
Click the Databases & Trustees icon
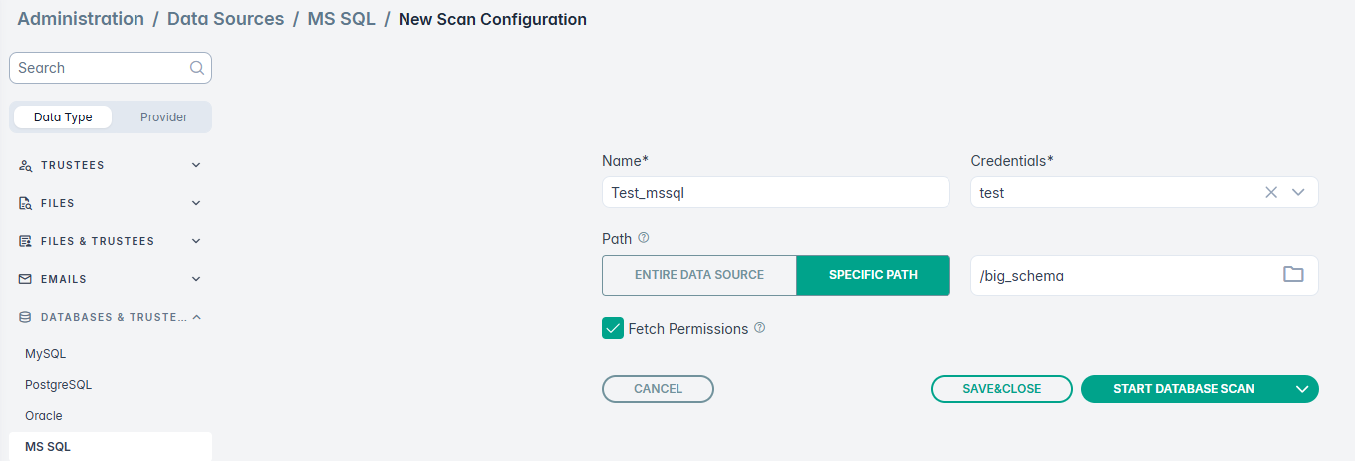point(26,317)
